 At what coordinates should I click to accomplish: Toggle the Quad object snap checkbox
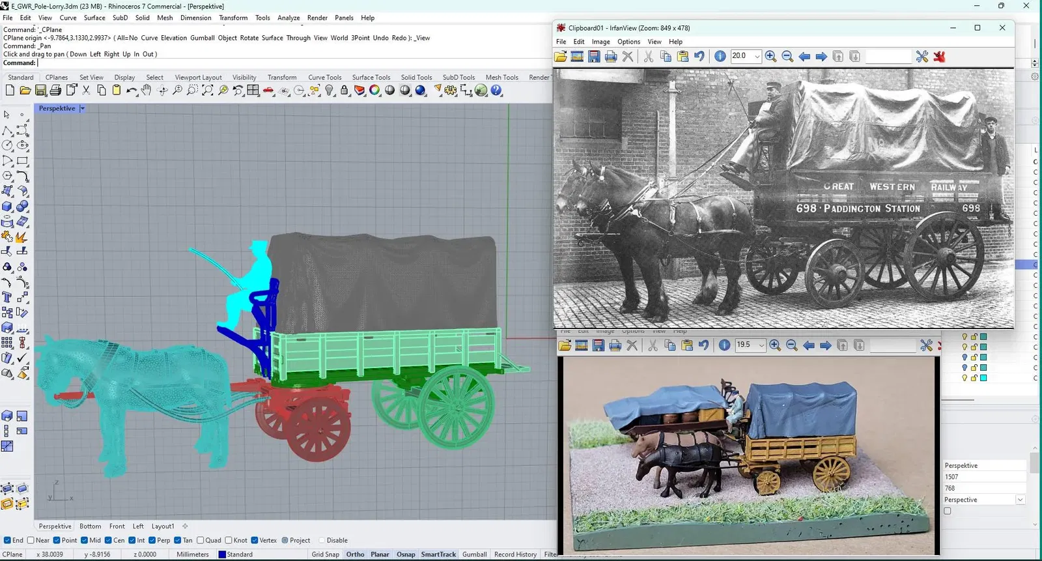click(x=201, y=540)
